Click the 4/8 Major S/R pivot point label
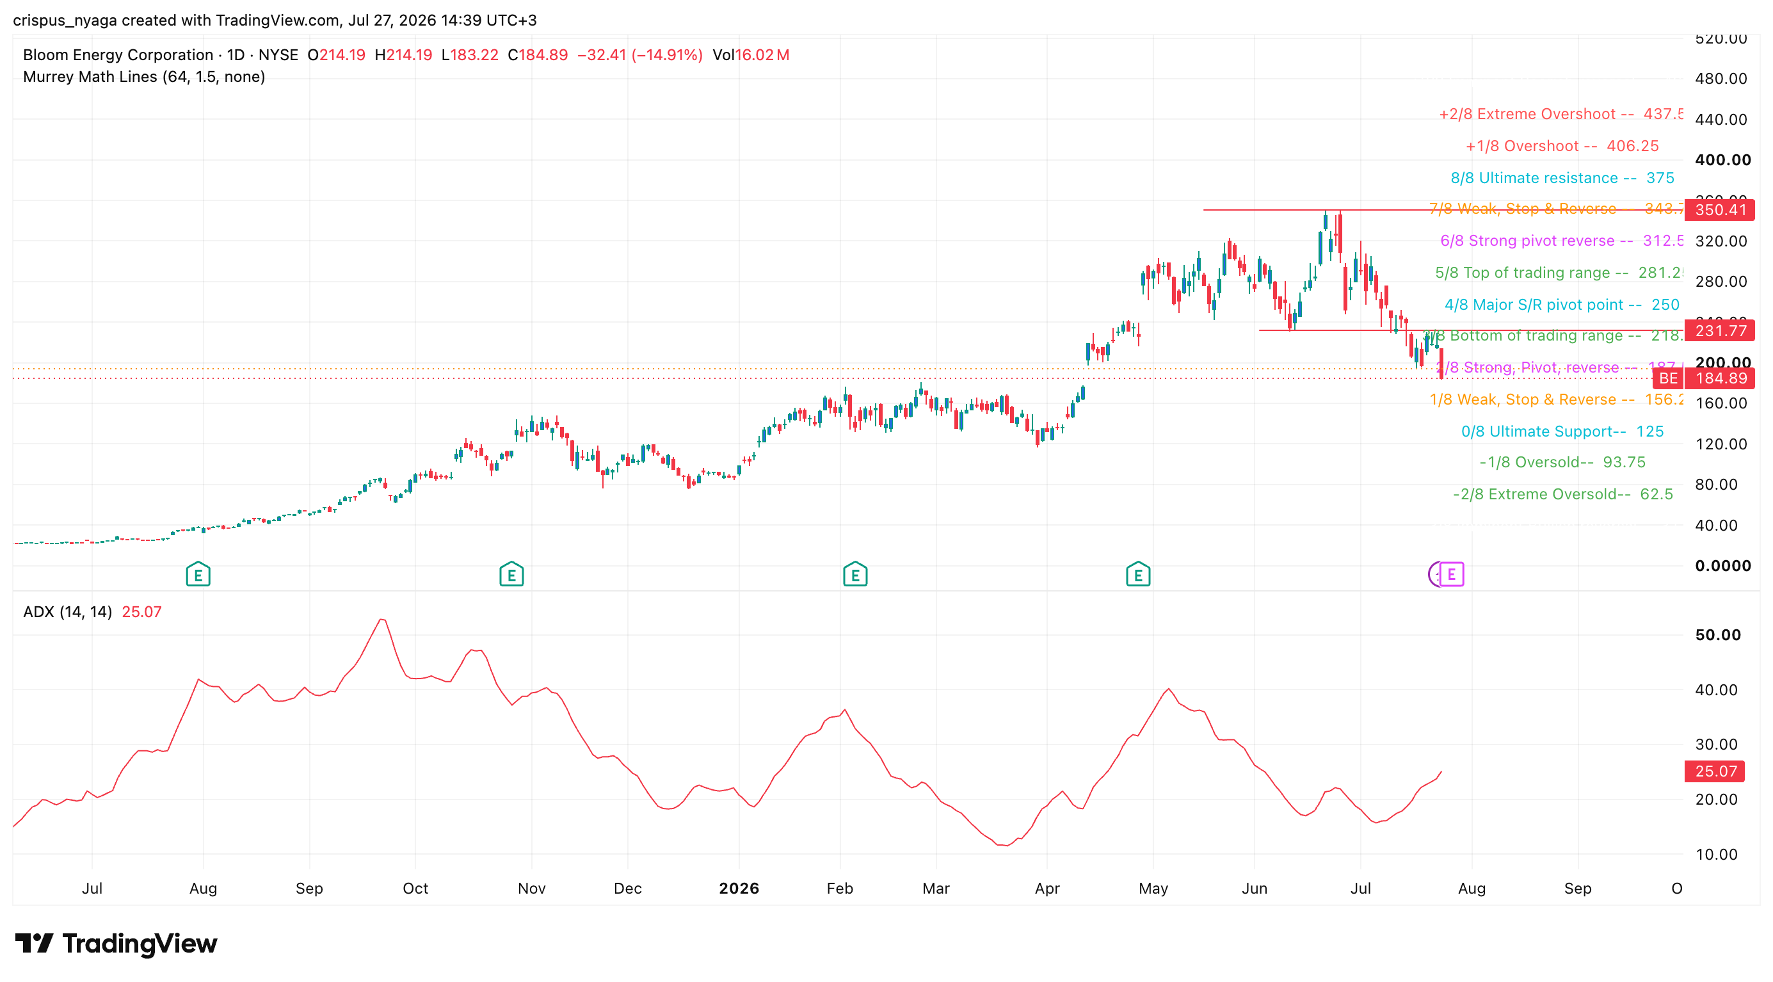The height and width of the screenshot is (982, 1773). [1562, 305]
